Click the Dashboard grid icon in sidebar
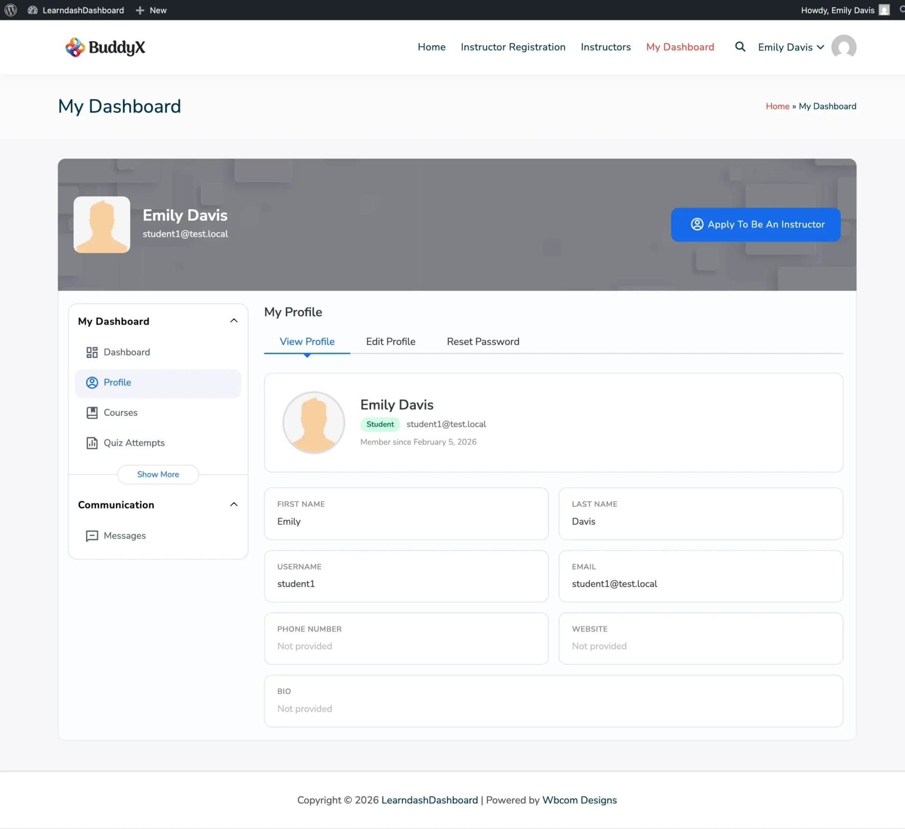Image resolution: width=905 pixels, height=829 pixels. (x=92, y=352)
